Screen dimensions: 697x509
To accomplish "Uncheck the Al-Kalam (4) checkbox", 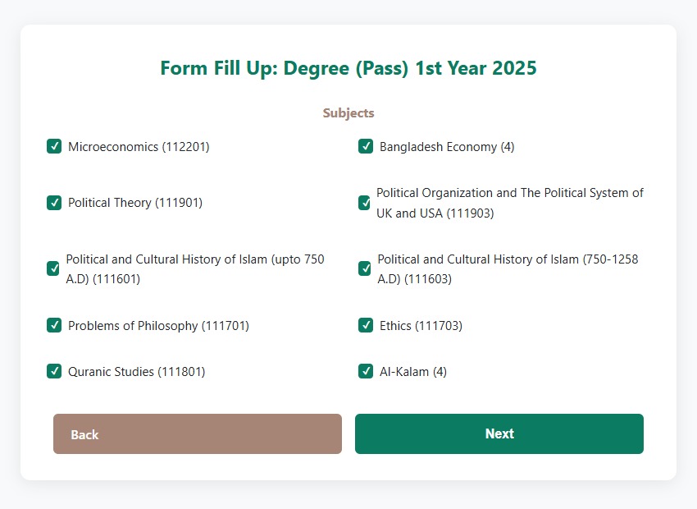I will (366, 371).
